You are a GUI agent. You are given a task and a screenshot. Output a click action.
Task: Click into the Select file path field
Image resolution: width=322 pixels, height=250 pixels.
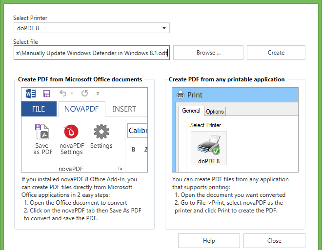click(91, 53)
